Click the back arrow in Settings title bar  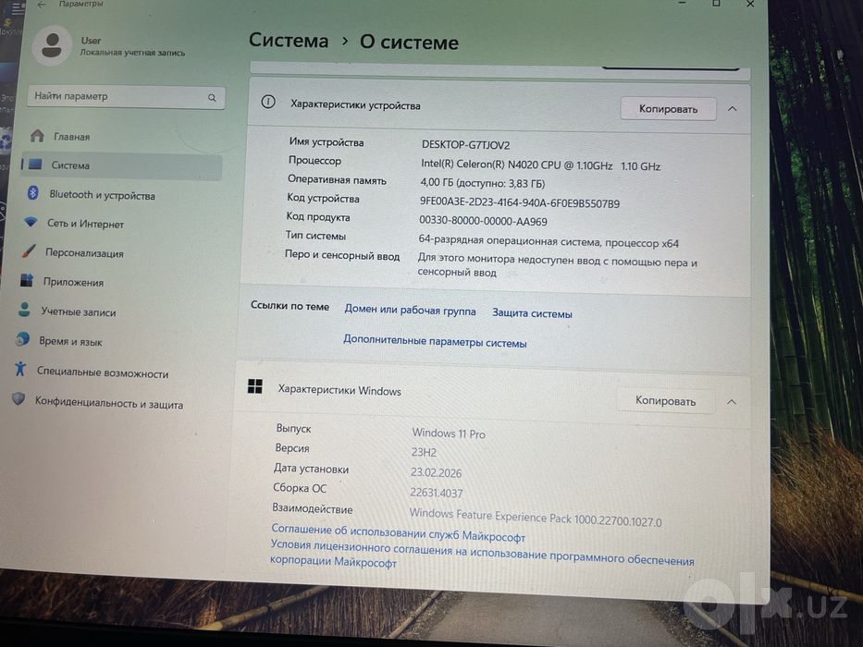tap(42, 5)
